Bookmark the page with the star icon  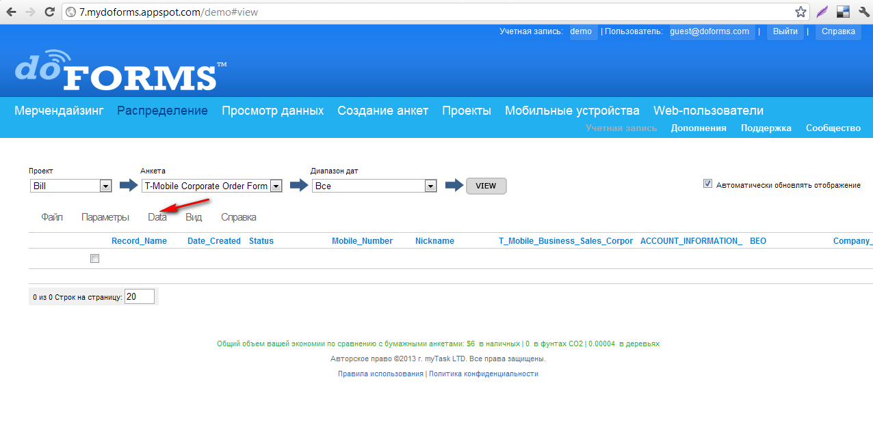coord(800,12)
